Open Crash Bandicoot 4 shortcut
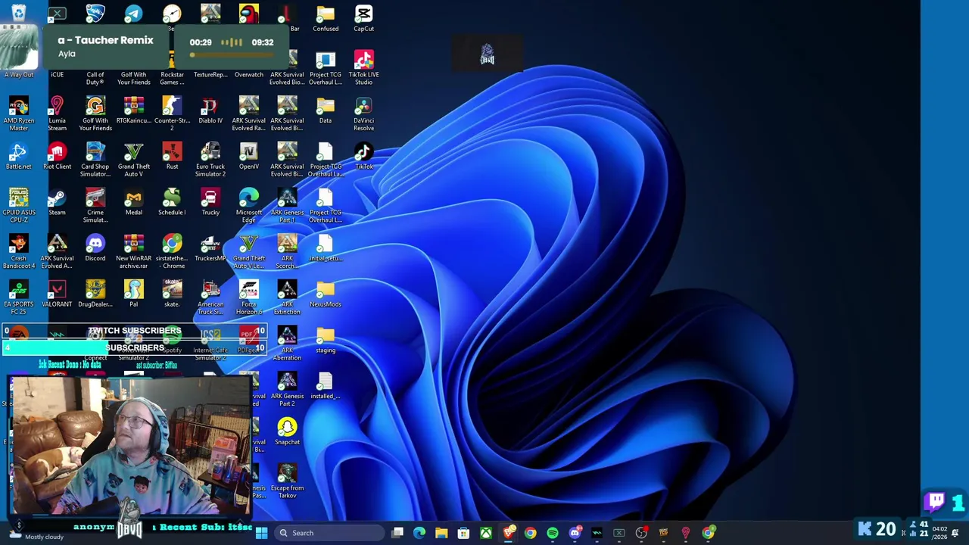 pyautogui.click(x=19, y=252)
